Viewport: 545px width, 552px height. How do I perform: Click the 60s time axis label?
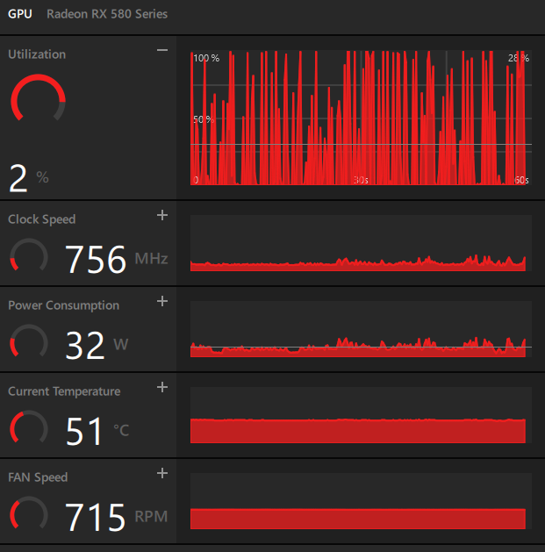[x=521, y=180]
